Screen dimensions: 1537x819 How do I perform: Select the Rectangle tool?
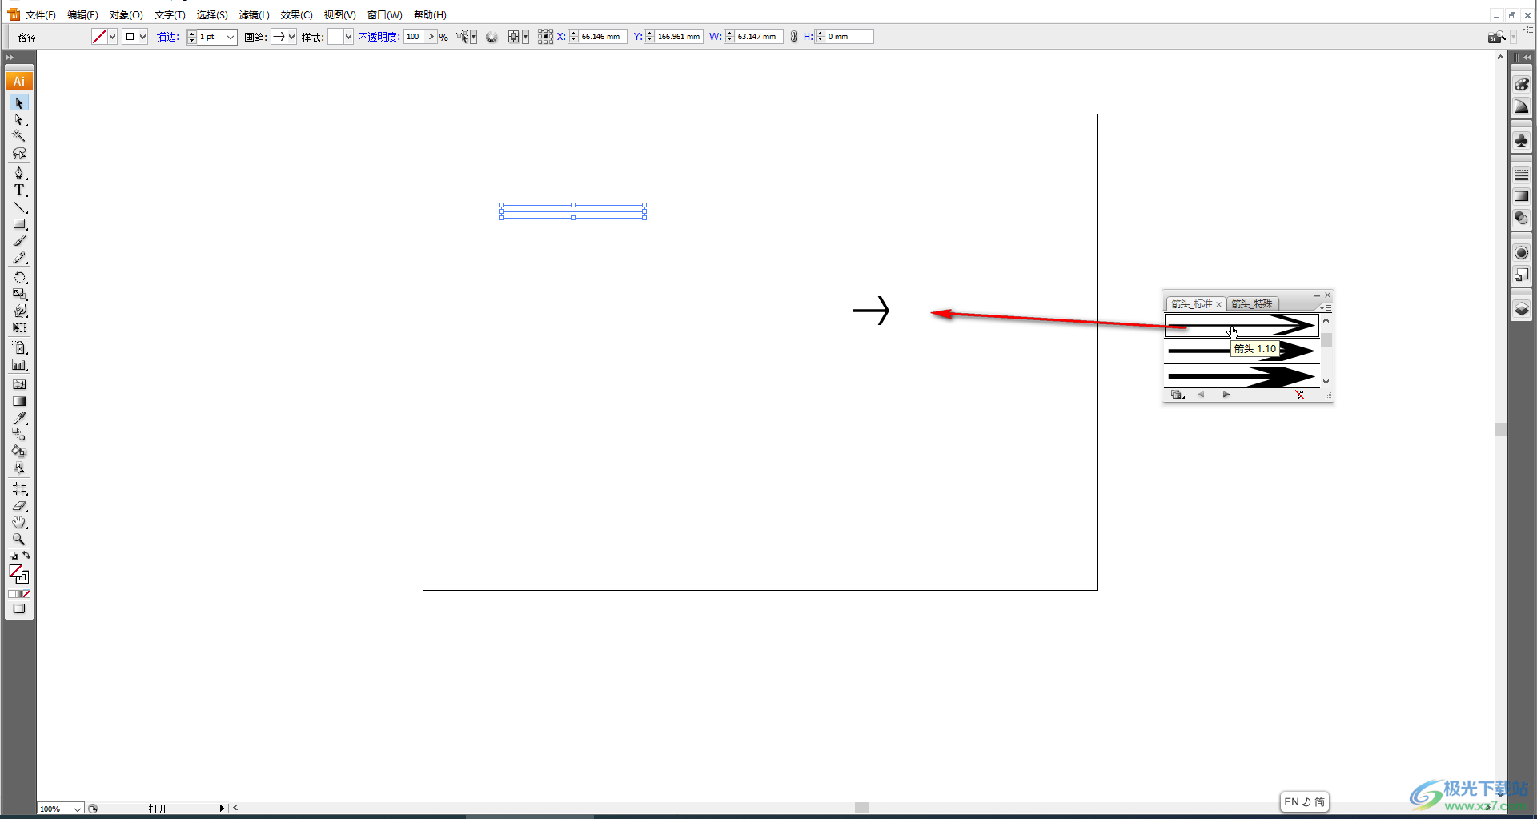tap(19, 224)
